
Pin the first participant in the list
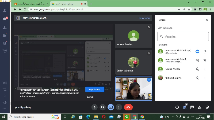point(205,51)
